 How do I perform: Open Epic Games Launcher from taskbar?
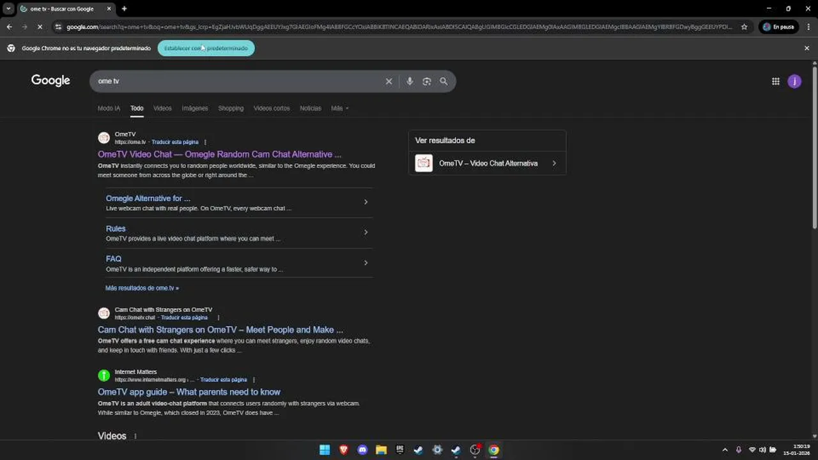[400, 450]
